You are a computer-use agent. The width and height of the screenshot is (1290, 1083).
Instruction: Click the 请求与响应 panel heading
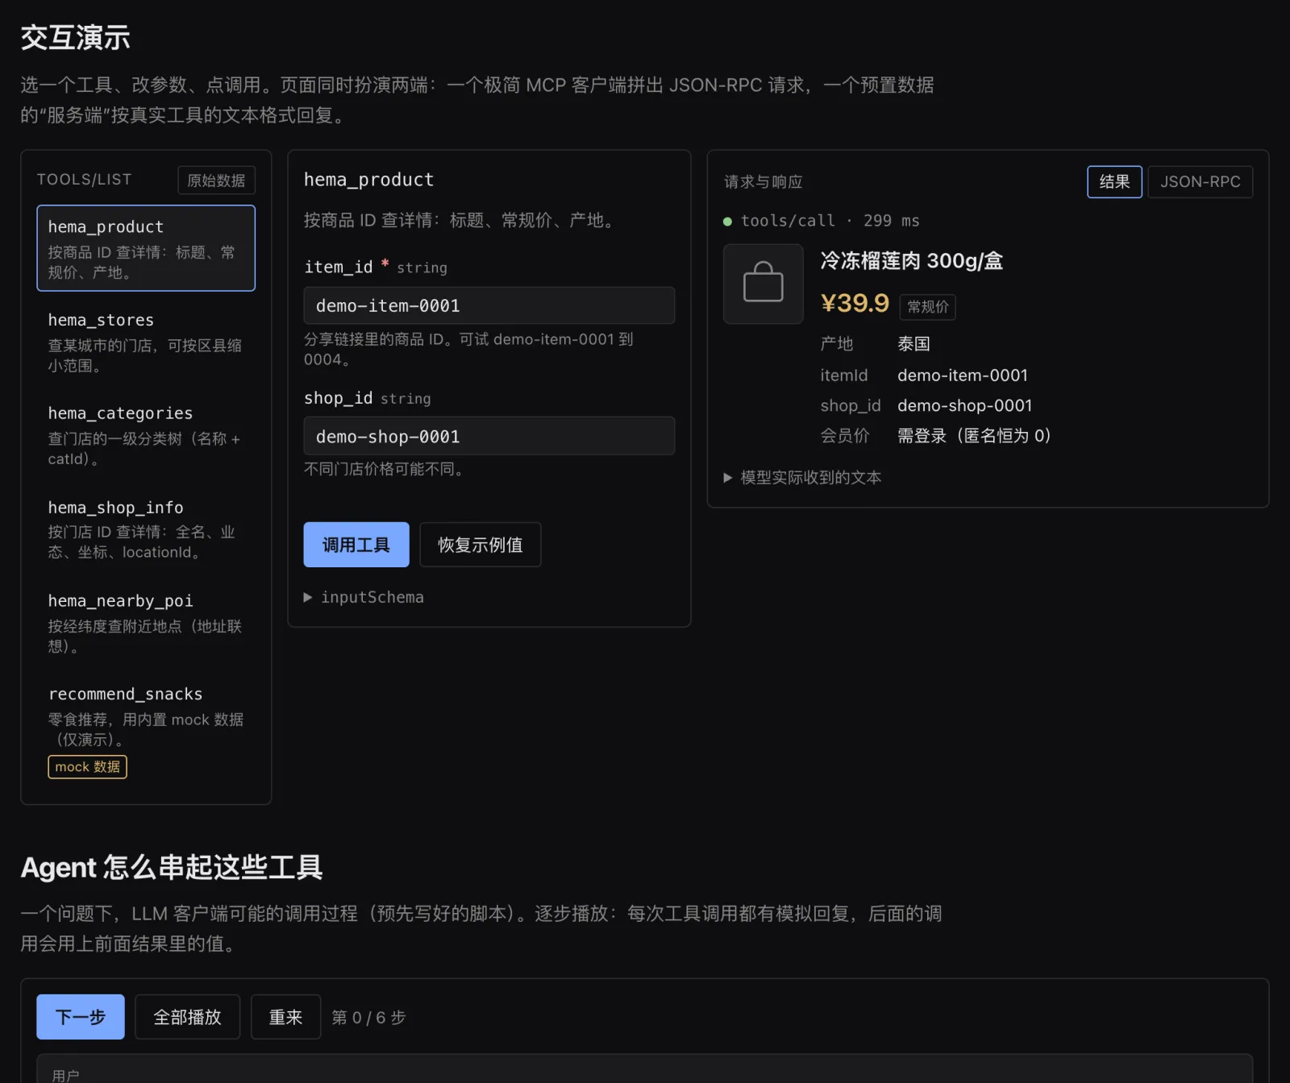[x=763, y=182]
